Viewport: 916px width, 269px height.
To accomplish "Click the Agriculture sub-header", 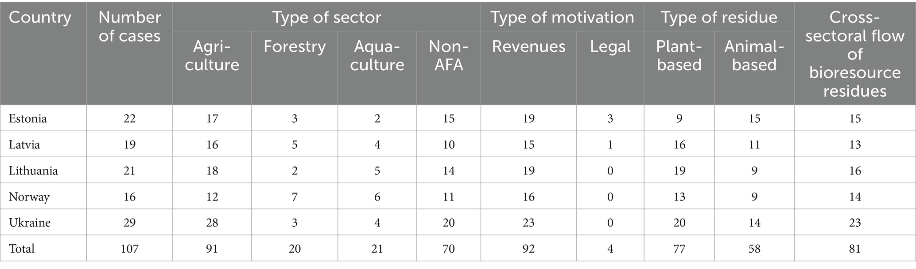I will (x=212, y=56).
